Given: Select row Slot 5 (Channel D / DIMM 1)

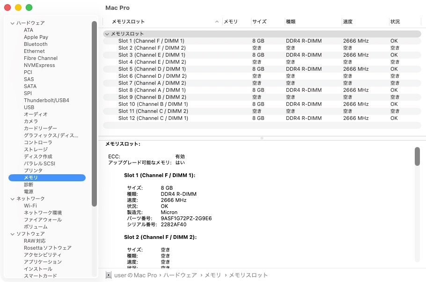Looking at the screenshot, I should [x=262, y=69].
